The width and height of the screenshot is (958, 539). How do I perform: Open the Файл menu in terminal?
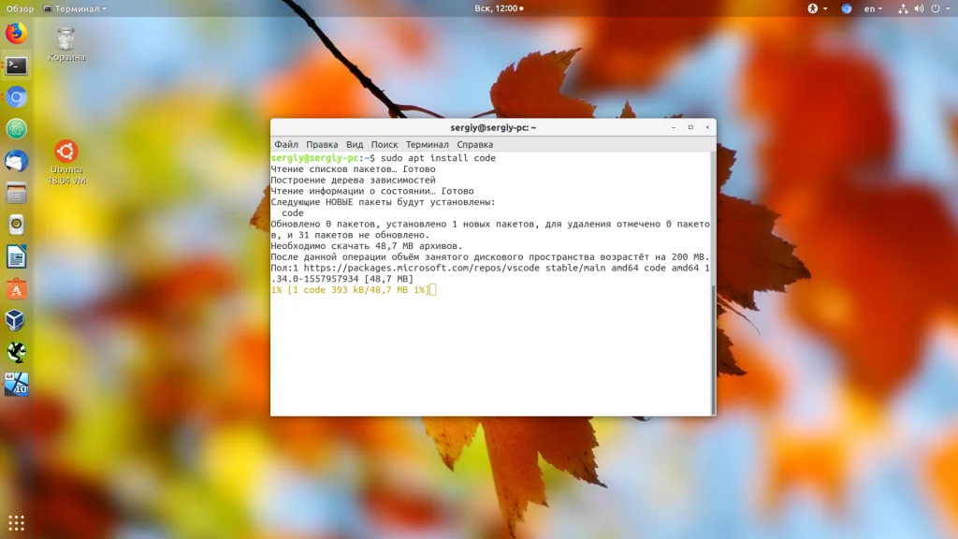tap(286, 145)
